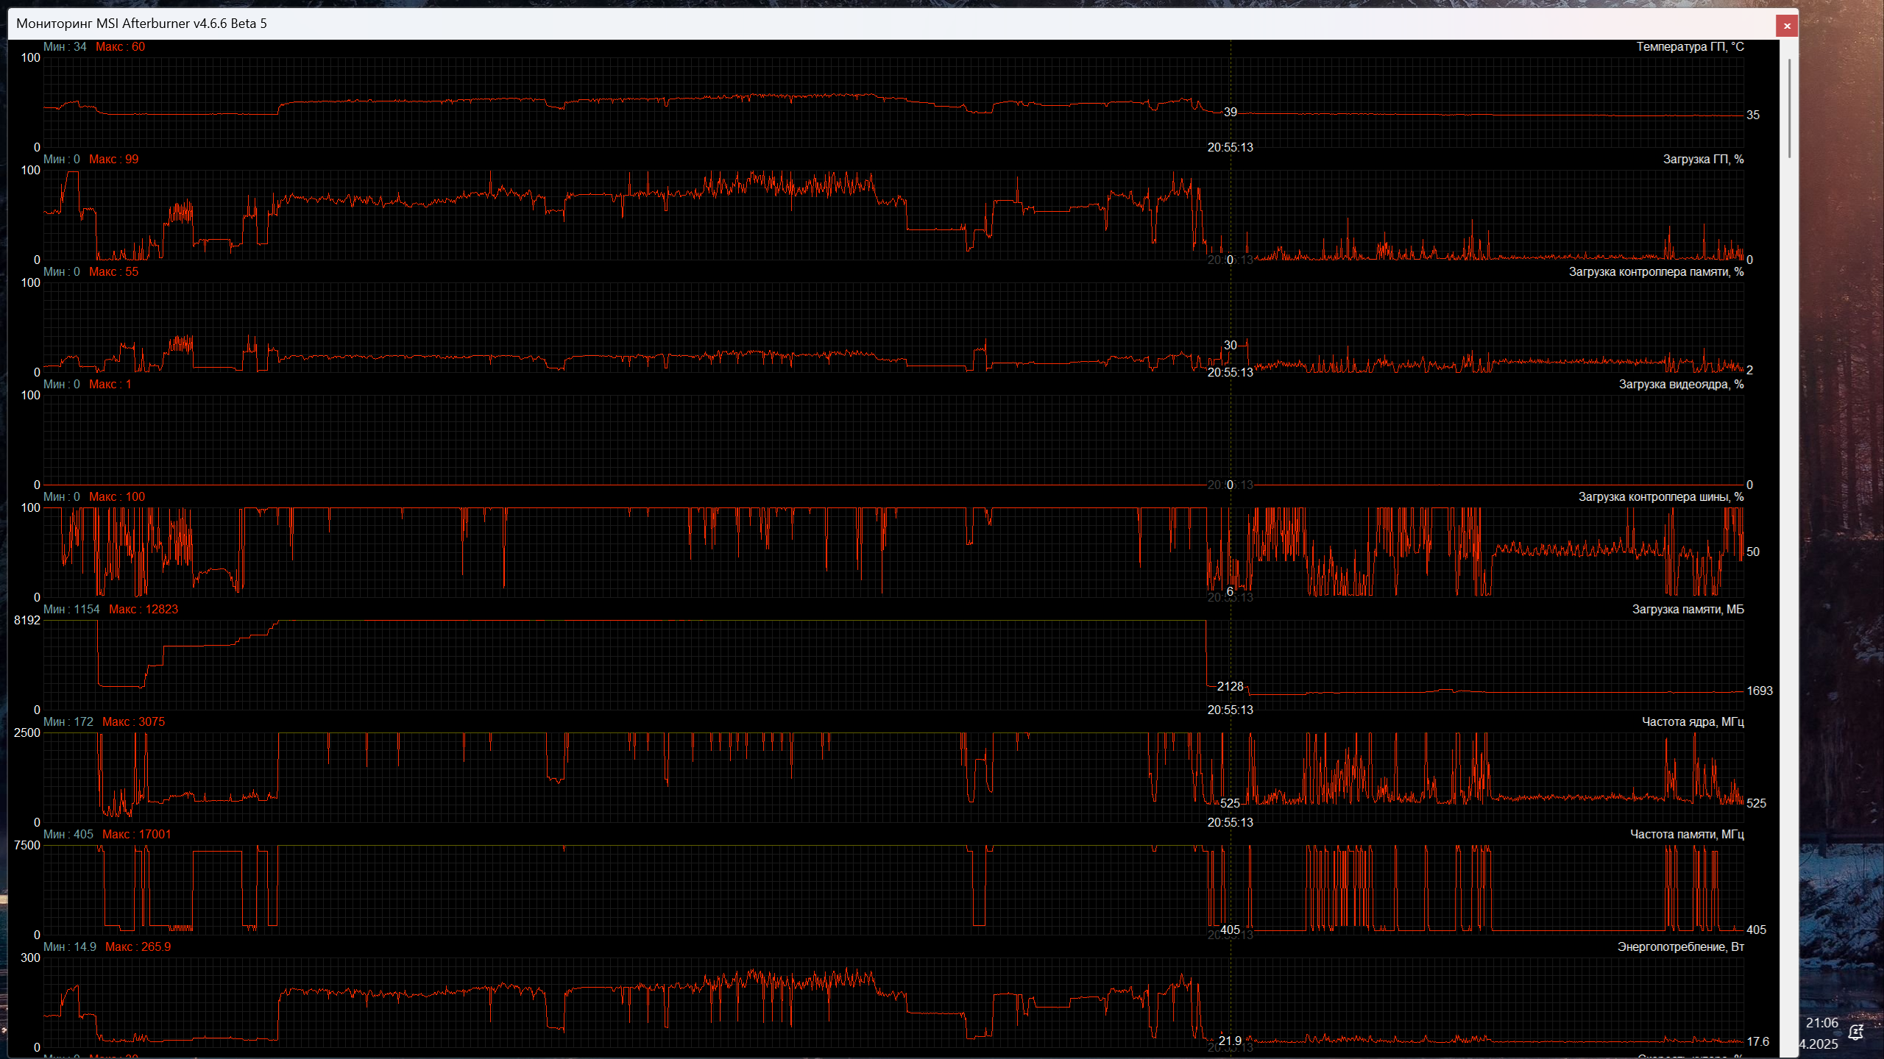The height and width of the screenshot is (1059, 1884).
Task: Click the cursor power reading '21.9'
Action: [x=1230, y=1041]
